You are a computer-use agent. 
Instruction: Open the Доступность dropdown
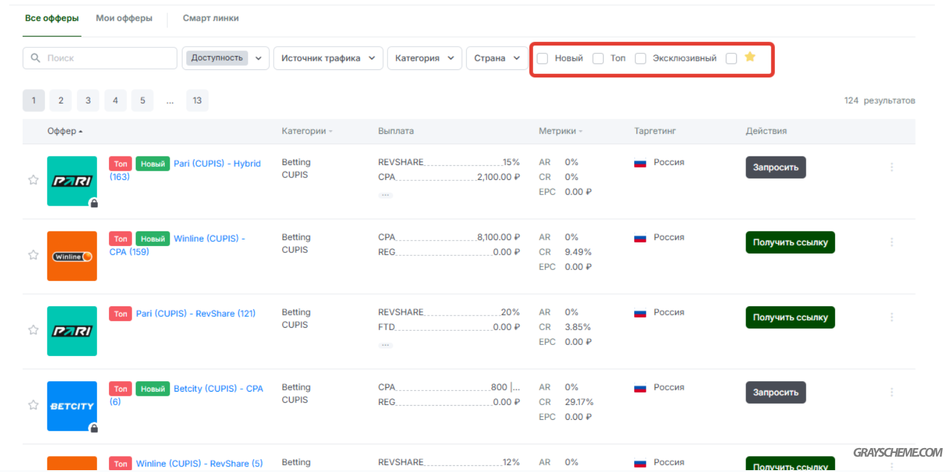226,58
